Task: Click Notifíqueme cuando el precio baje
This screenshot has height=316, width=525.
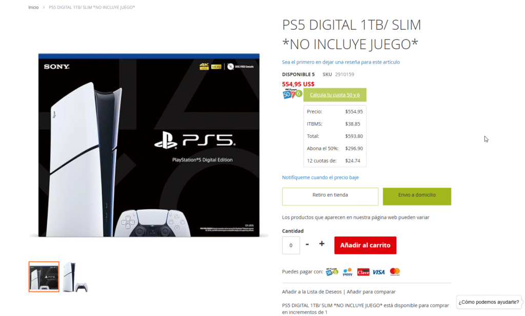Action: pyautogui.click(x=320, y=177)
